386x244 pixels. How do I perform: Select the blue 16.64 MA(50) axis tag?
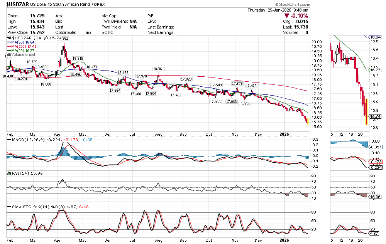(376, 37)
